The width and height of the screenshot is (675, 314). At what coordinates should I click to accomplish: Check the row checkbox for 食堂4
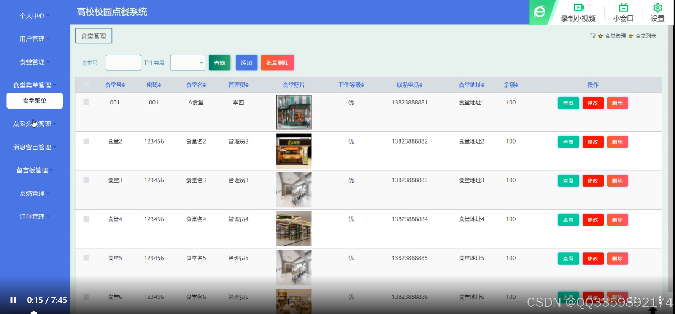pyautogui.click(x=86, y=219)
